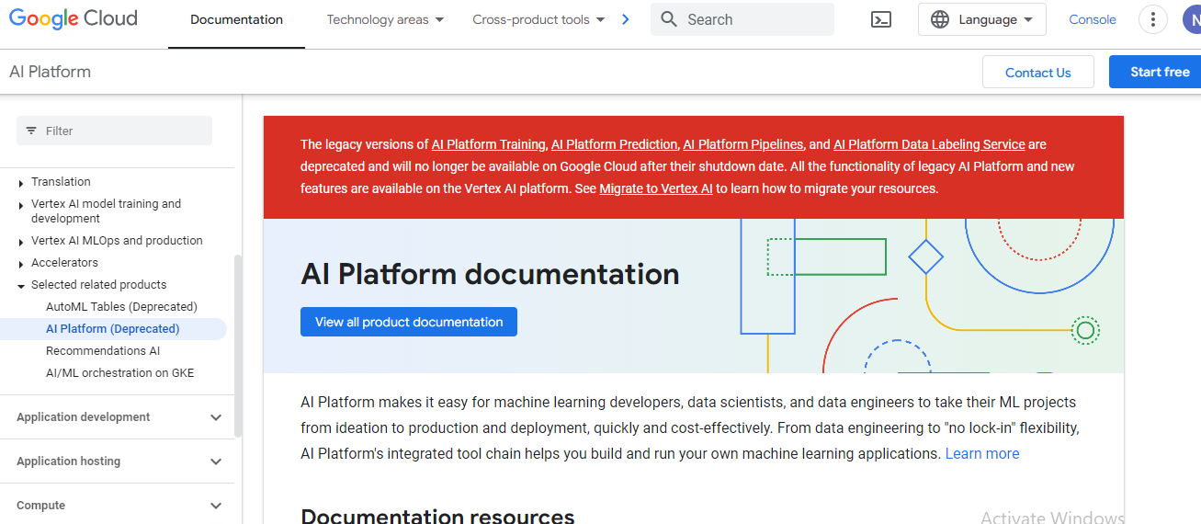Open Recommendations AI
Image resolution: width=1201 pixels, height=524 pixels.
point(103,351)
